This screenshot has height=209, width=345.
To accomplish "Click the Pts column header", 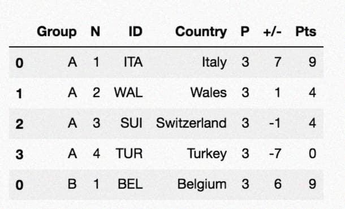I will click(306, 32).
